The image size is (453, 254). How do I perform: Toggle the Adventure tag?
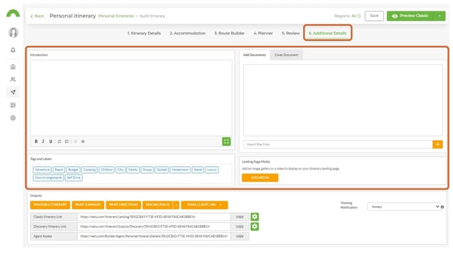click(x=42, y=170)
